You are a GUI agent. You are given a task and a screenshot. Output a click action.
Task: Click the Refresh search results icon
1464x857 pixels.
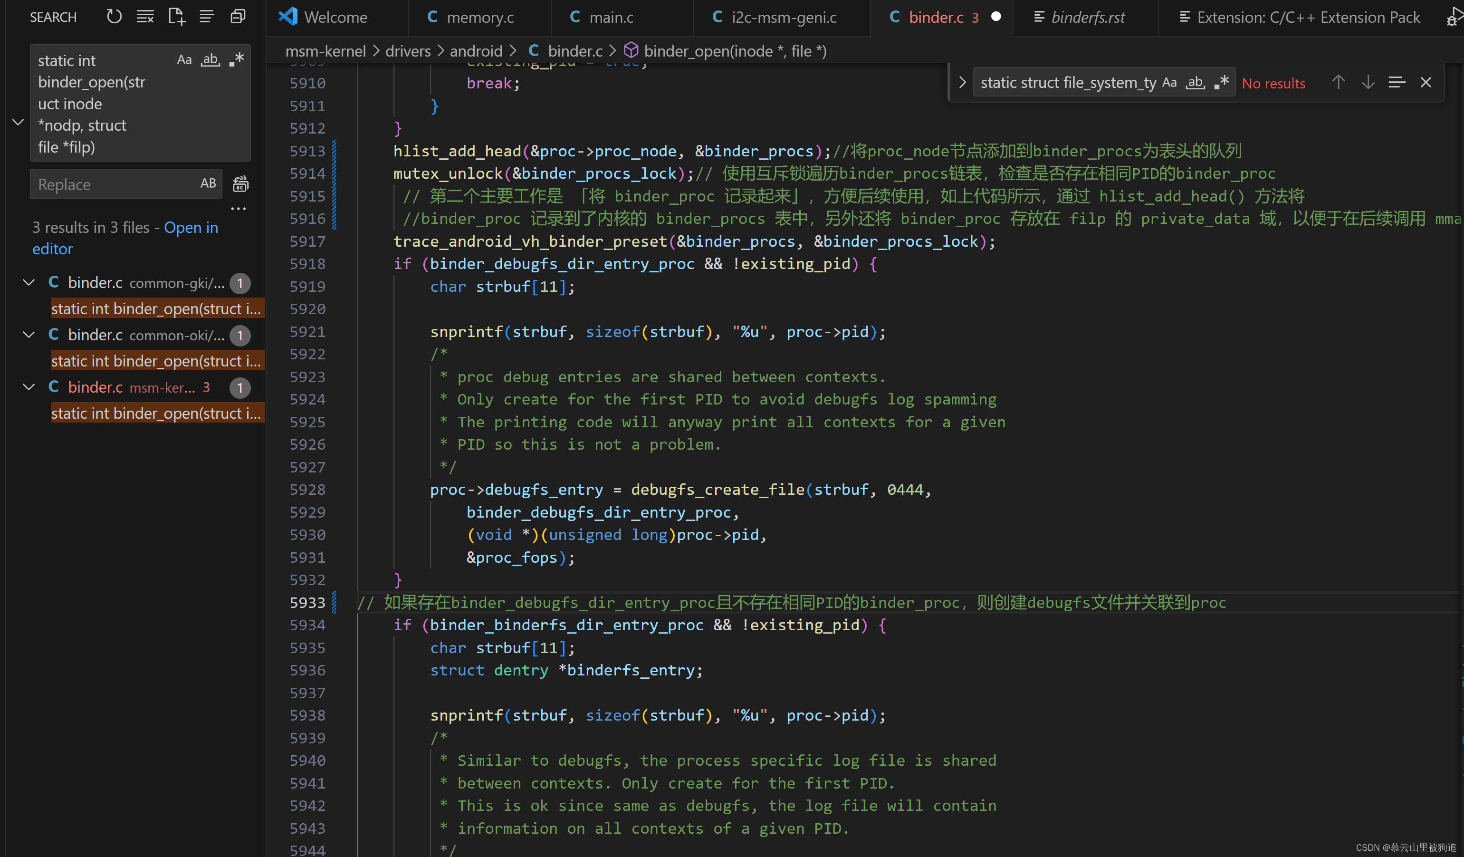pyautogui.click(x=114, y=16)
